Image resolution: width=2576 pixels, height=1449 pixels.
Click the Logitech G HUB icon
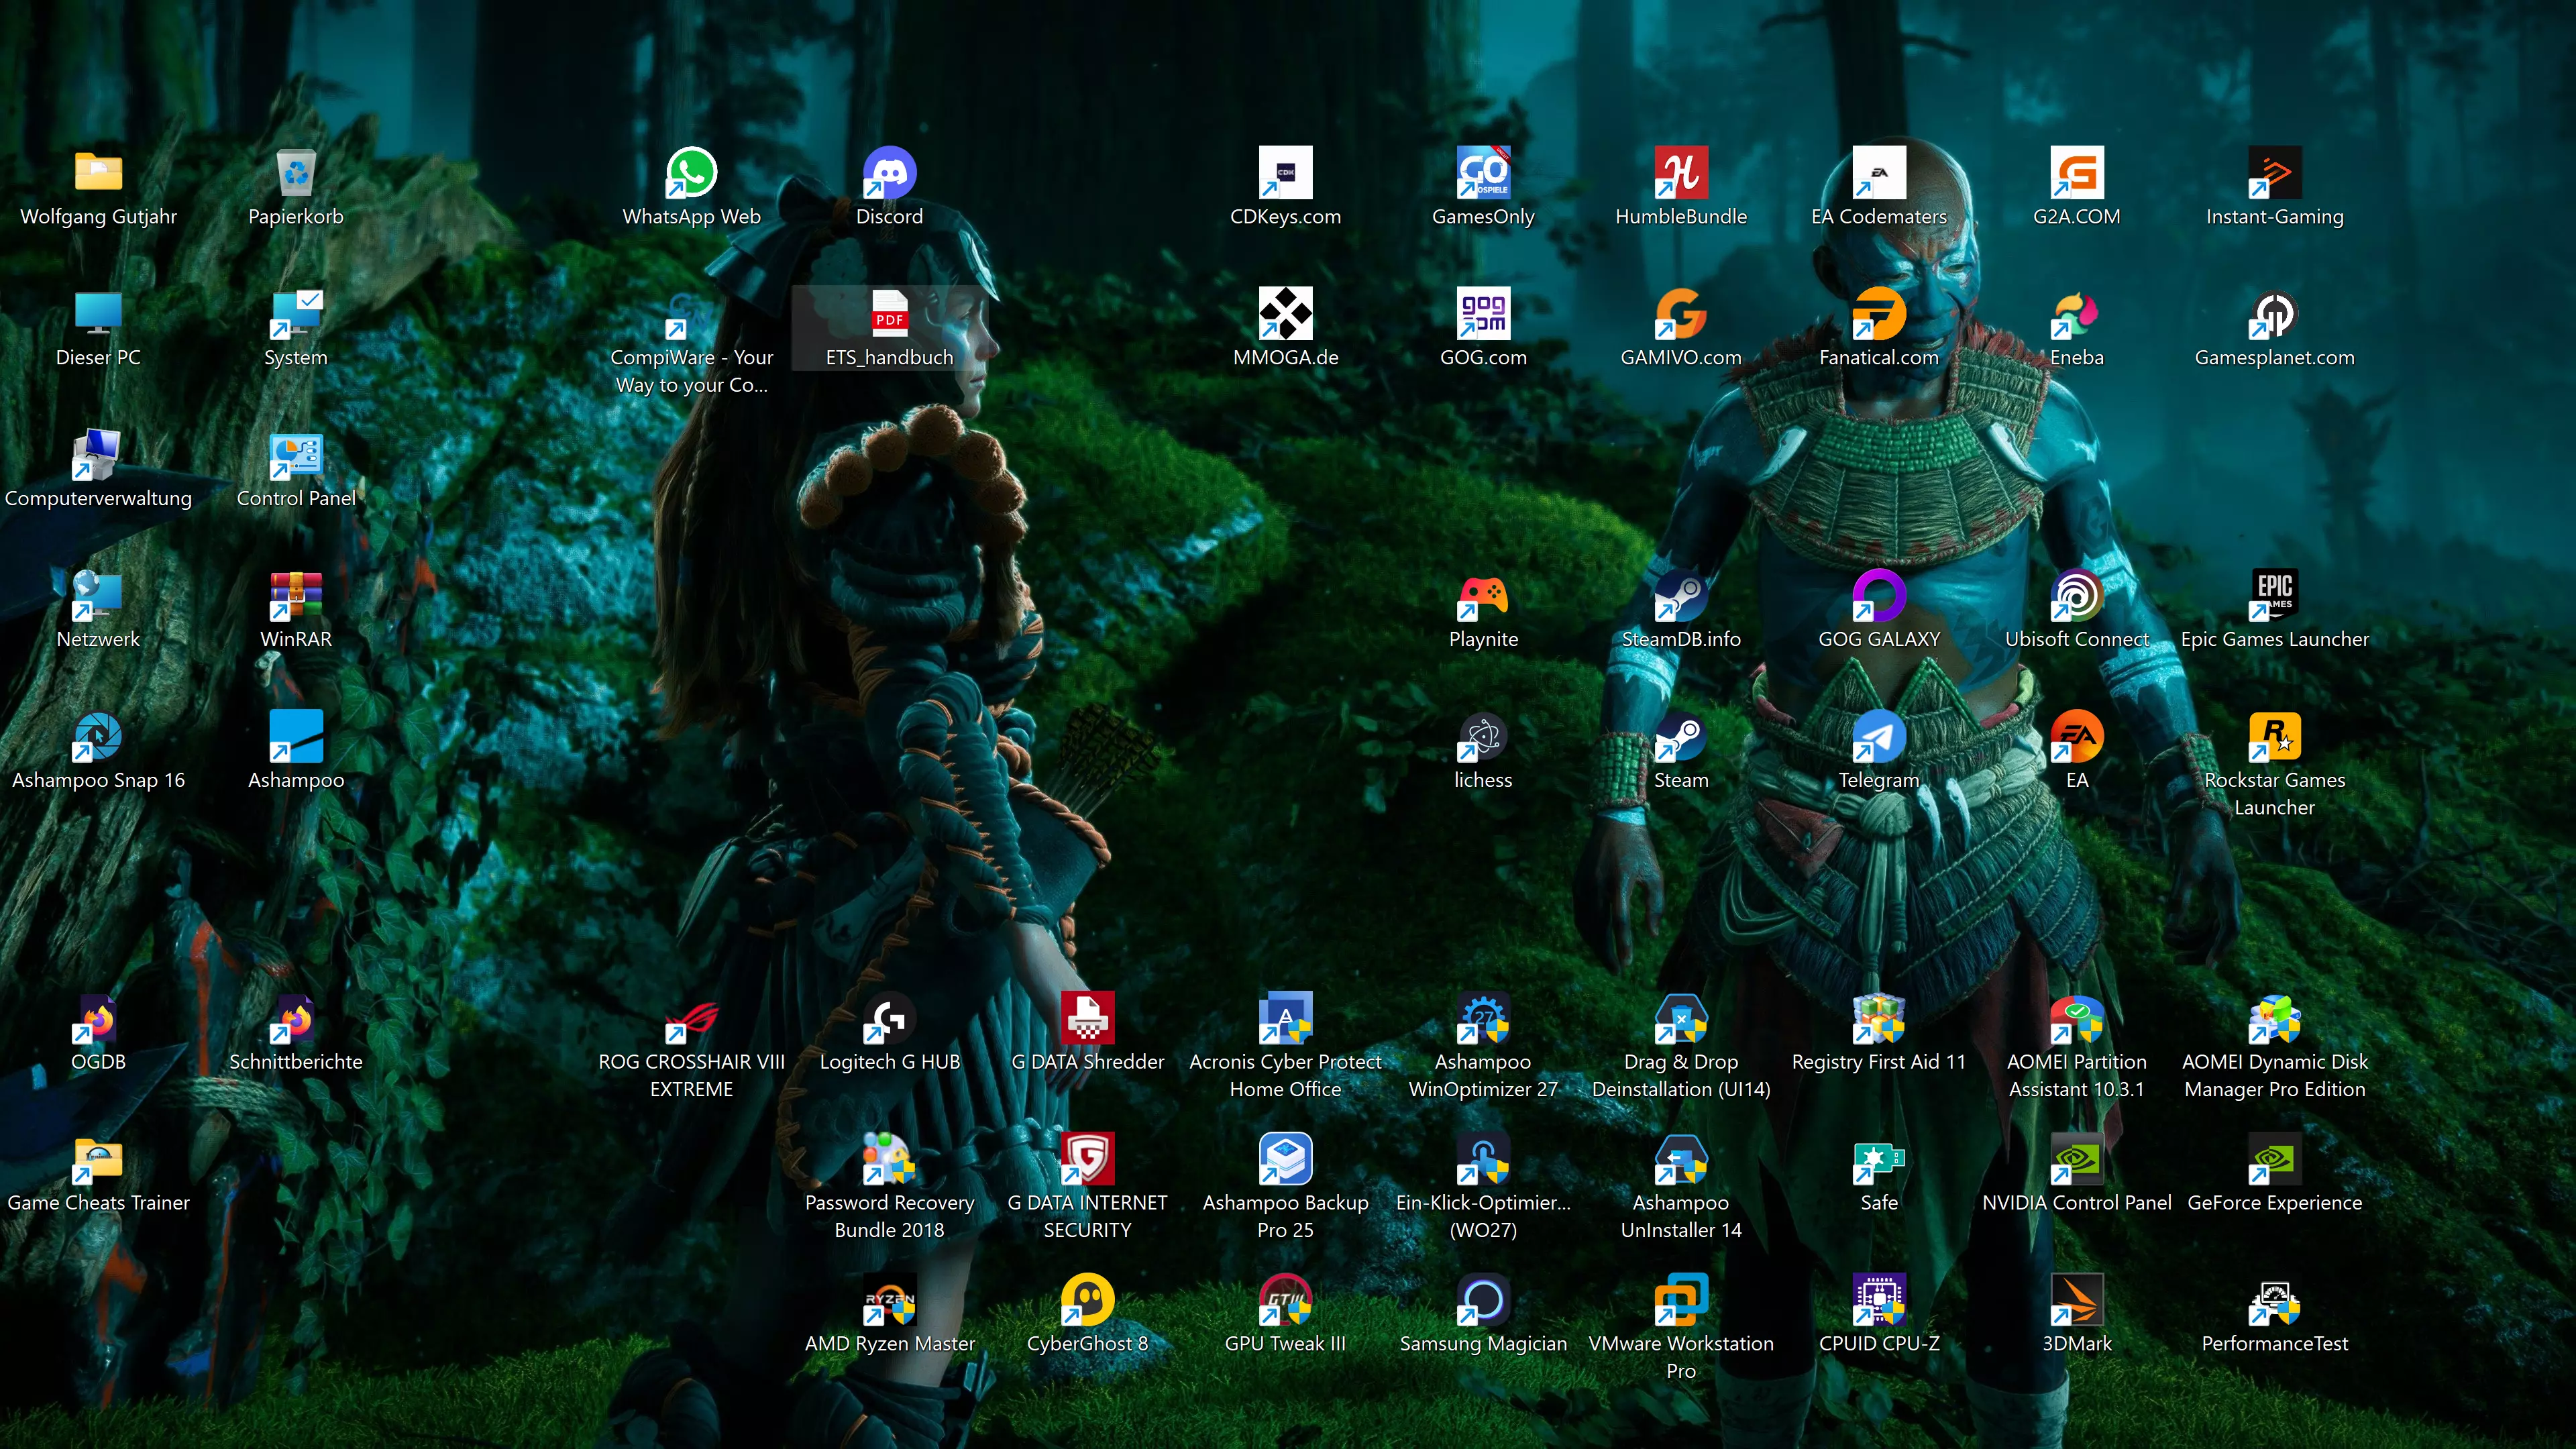889,1019
